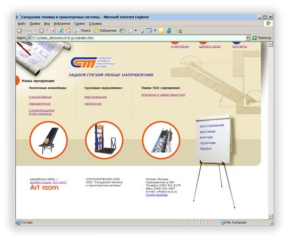
Task: Open the 'вертикальные' lifts link
Action: [x=95, y=97]
